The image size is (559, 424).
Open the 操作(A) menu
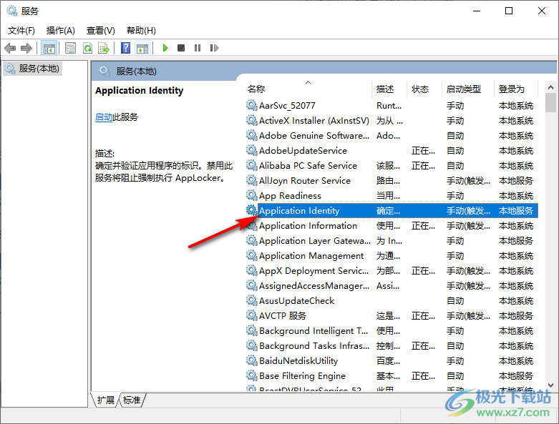[61, 31]
